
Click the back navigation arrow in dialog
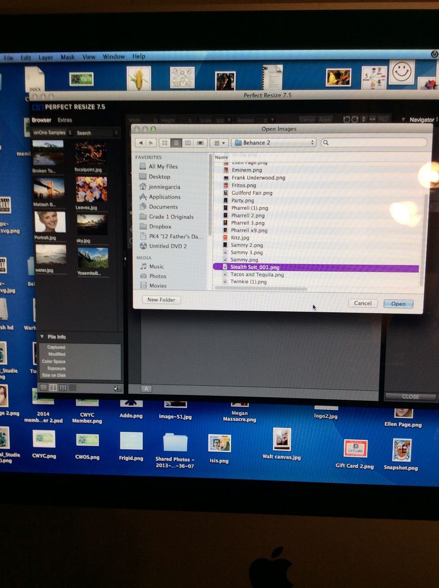141,143
